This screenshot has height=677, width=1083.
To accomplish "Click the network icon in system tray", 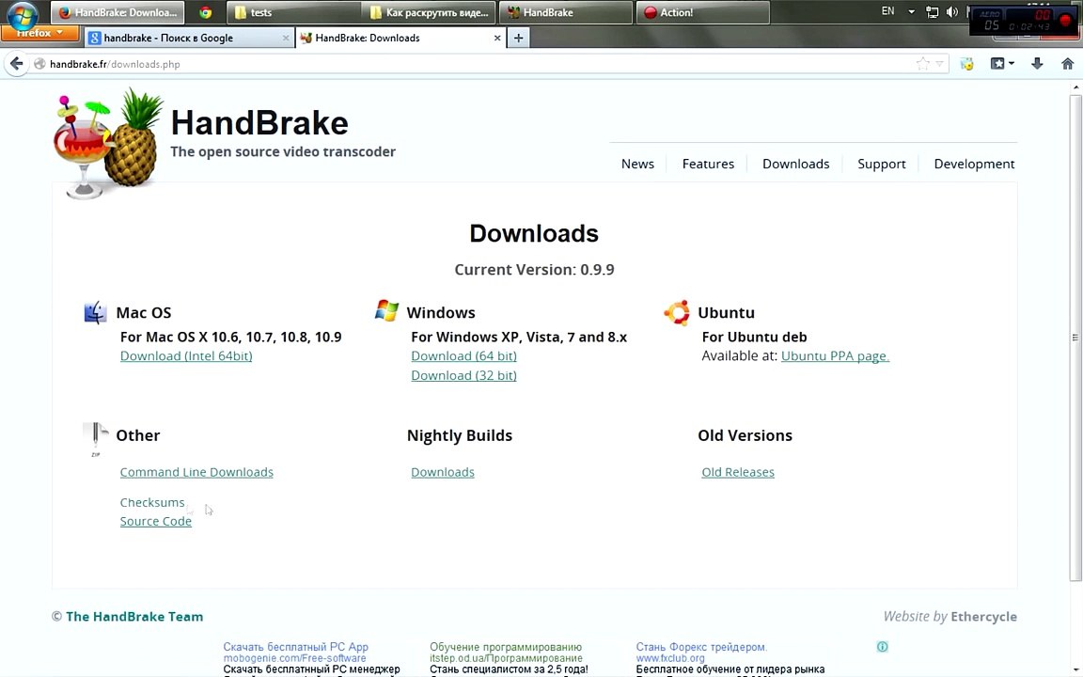I will (x=932, y=11).
